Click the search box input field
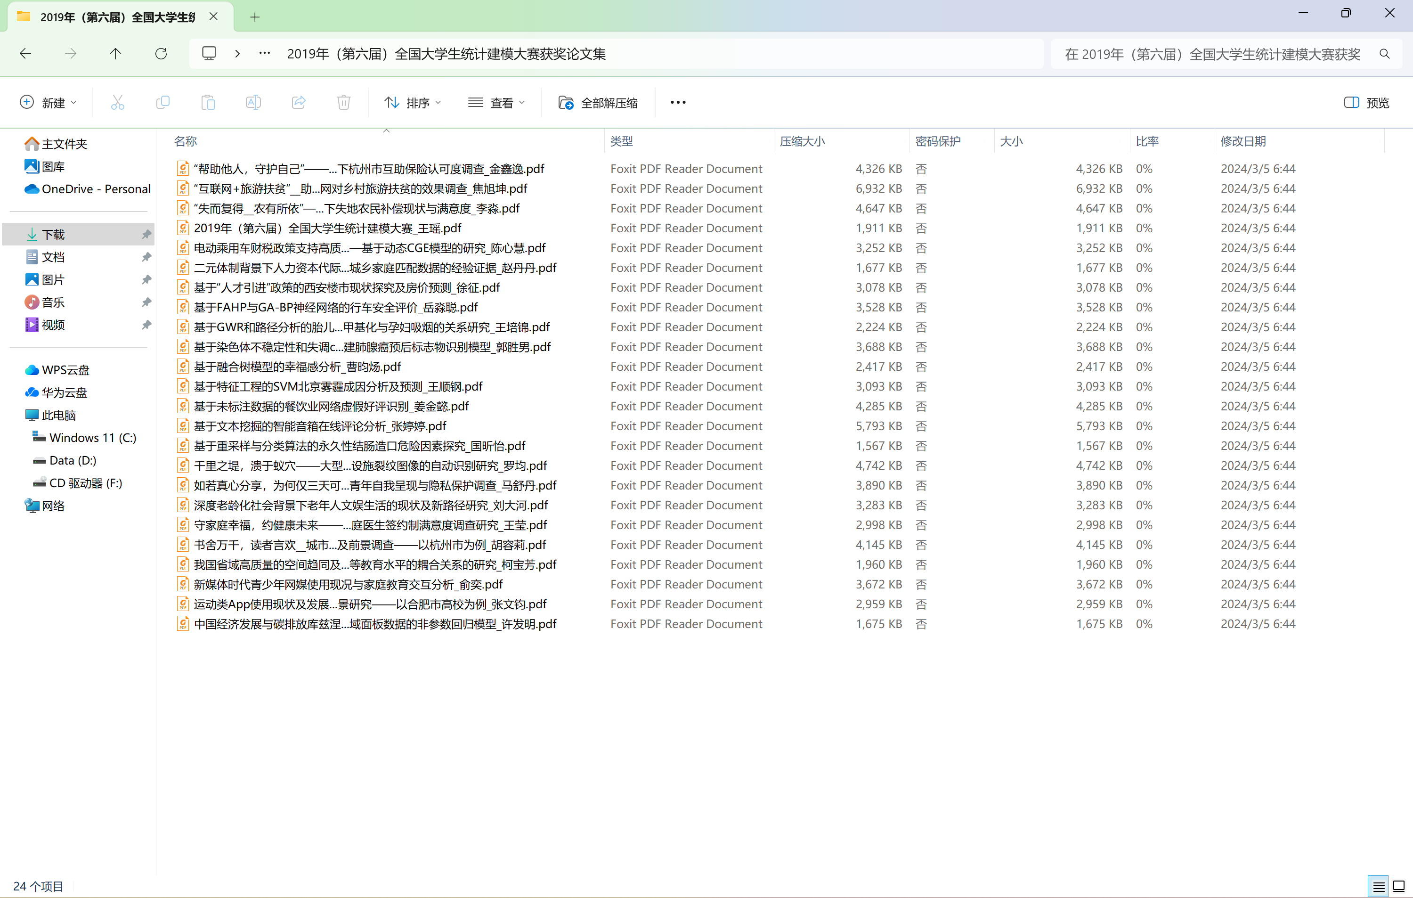 point(1212,54)
